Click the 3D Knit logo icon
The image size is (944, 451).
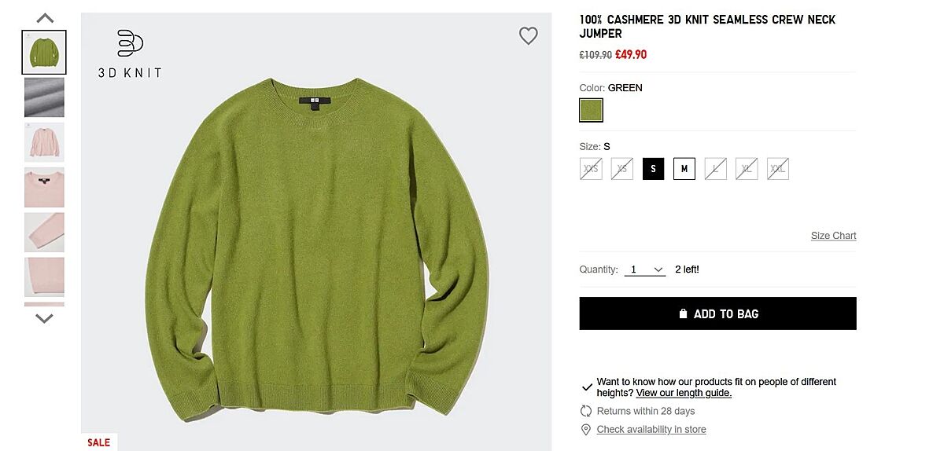(130, 43)
